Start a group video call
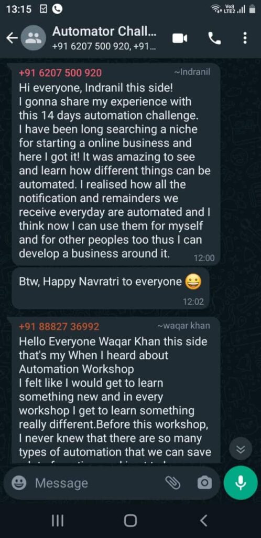261x538 pixels. (x=180, y=38)
